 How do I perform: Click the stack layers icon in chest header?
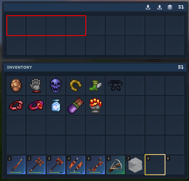coord(170,7)
